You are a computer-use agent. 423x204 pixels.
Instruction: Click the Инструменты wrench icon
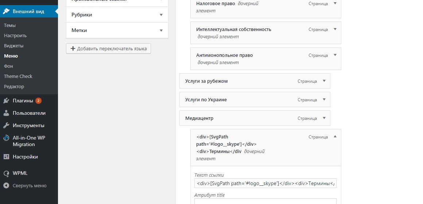pos(6,125)
